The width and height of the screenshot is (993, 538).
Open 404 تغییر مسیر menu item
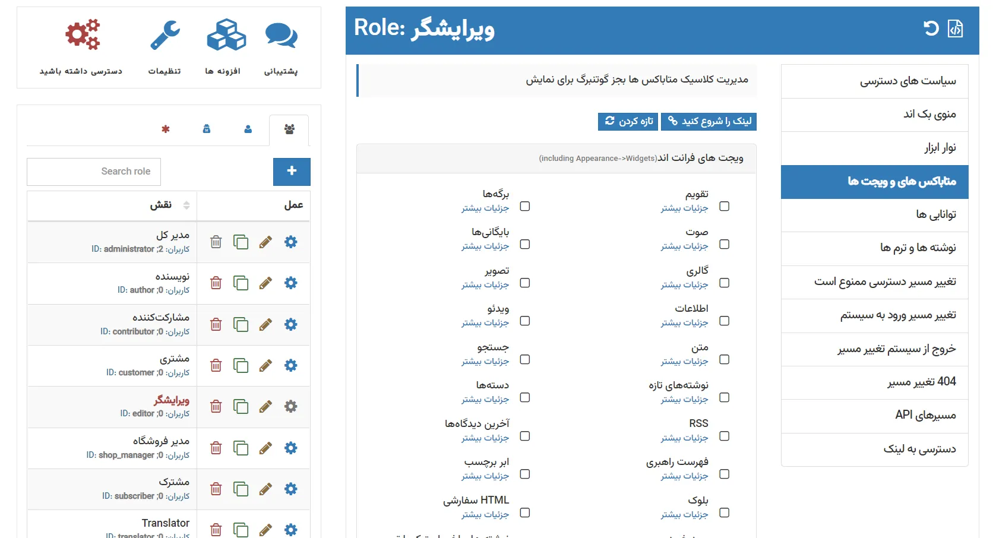(x=875, y=382)
